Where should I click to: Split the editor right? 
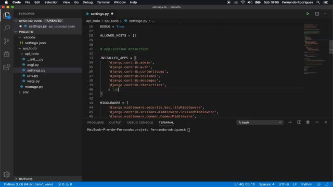pos(317,14)
